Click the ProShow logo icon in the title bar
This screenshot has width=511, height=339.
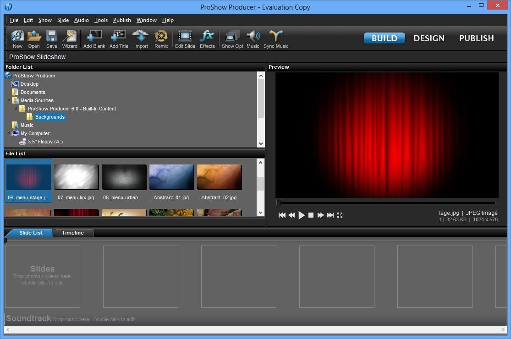point(8,6)
